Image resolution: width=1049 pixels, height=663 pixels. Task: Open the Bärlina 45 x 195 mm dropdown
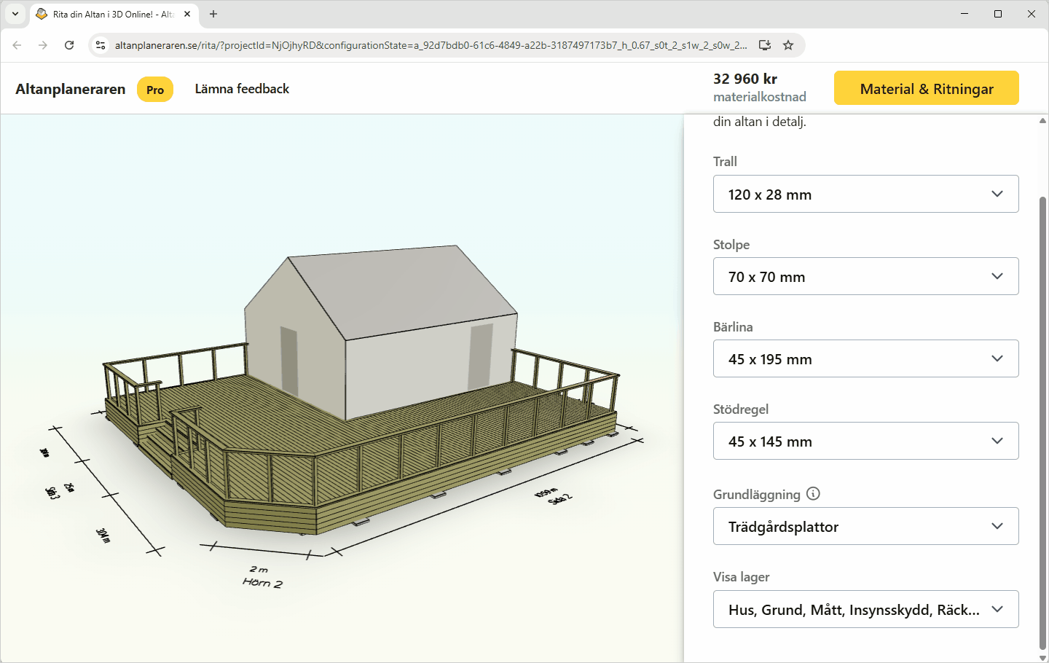(x=865, y=358)
